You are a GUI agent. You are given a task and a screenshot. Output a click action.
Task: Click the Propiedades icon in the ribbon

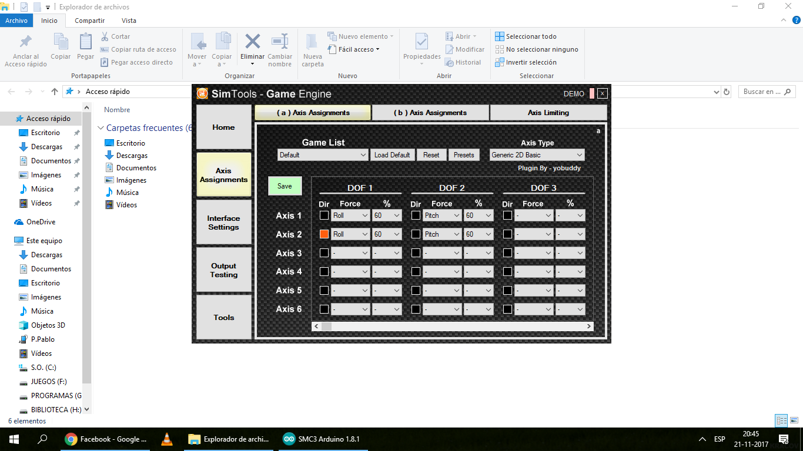pyautogui.click(x=421, y=42)
